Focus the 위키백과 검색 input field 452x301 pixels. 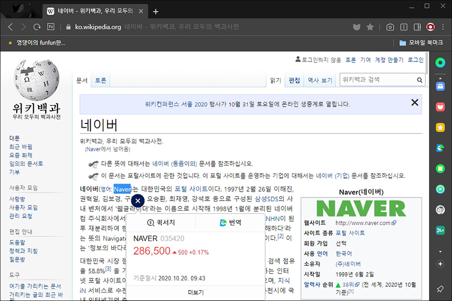[x=377, y=80]
